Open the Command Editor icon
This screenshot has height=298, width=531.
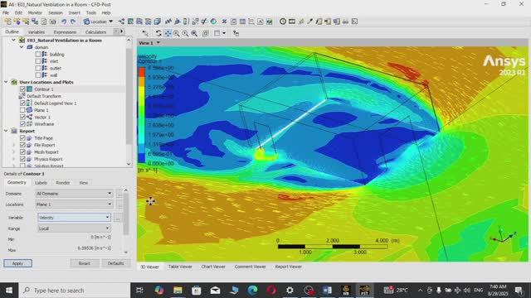354,22
